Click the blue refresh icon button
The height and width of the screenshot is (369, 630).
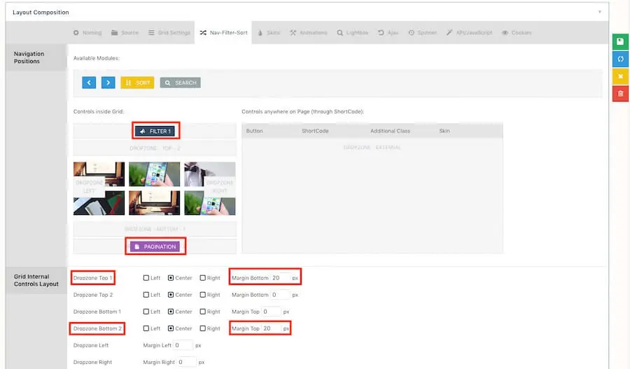click(x=620, y=59)
